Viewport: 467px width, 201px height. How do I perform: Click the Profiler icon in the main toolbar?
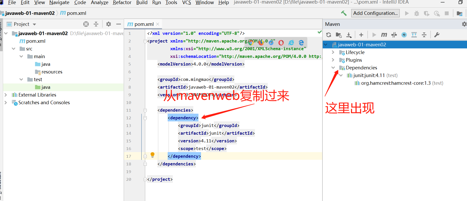click(437, 13)
